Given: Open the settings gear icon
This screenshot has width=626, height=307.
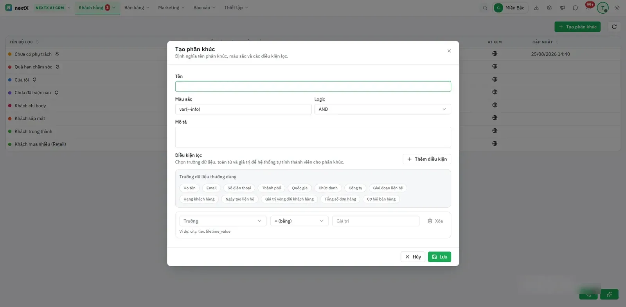Looking at the screenshot, I should 549,8.
